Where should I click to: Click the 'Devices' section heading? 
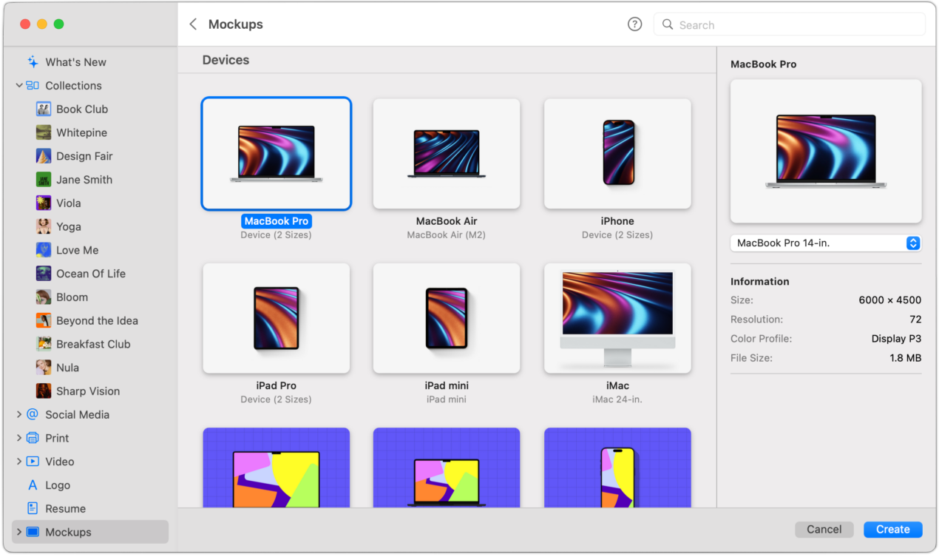226,60
